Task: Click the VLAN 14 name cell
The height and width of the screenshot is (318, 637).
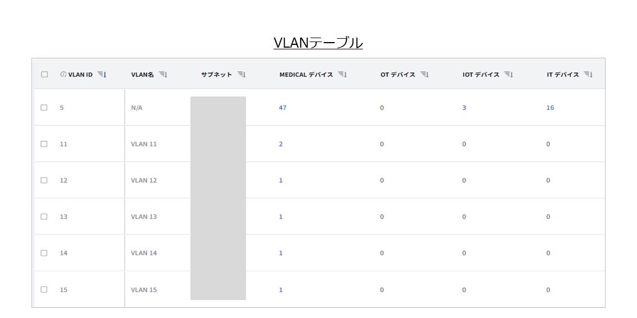Action: 144,253
